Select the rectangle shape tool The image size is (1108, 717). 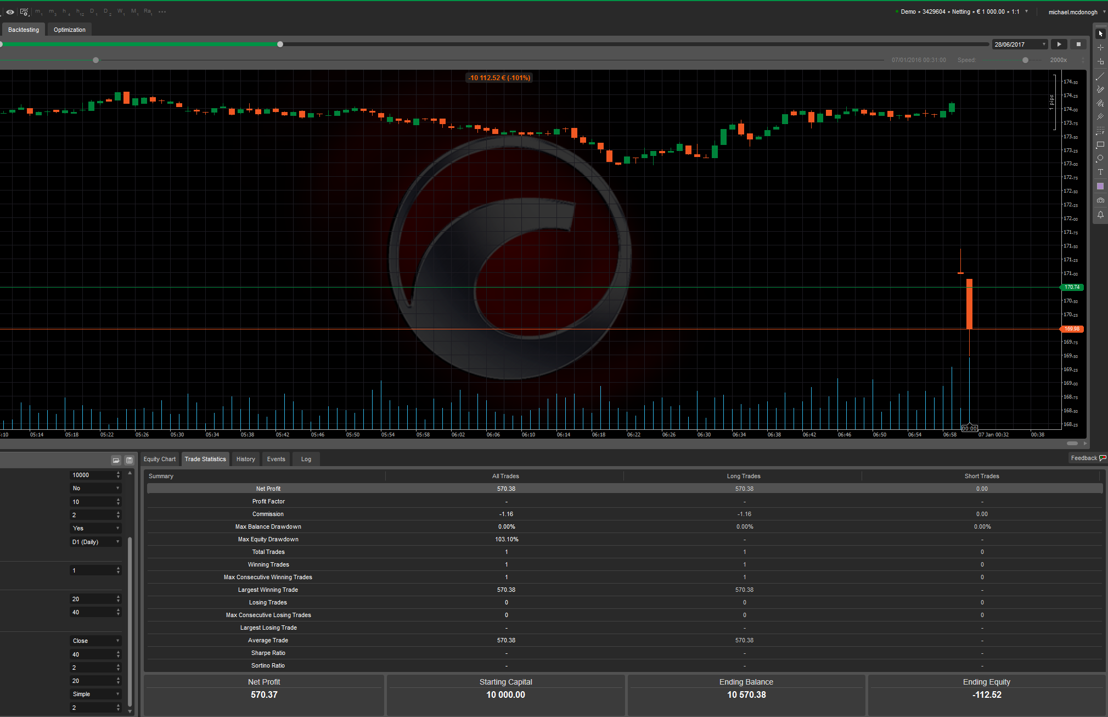click(x=1100, y=145)
